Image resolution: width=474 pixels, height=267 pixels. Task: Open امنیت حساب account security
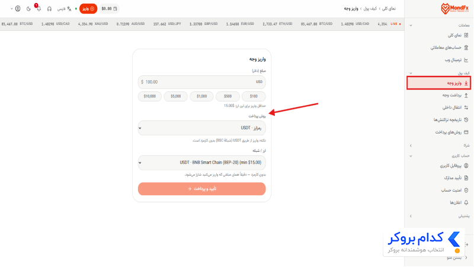pyautogui.click(x=454, y=190)
